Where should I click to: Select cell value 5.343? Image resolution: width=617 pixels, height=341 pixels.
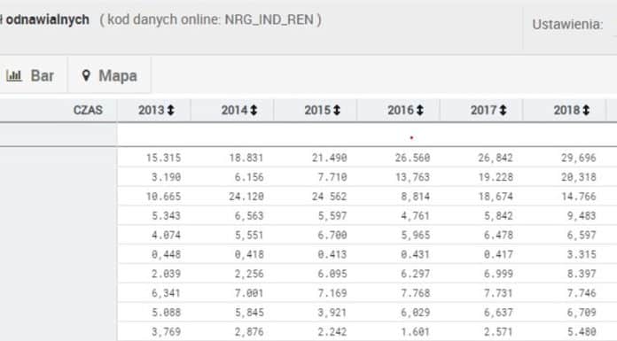(x=167, y=215)
